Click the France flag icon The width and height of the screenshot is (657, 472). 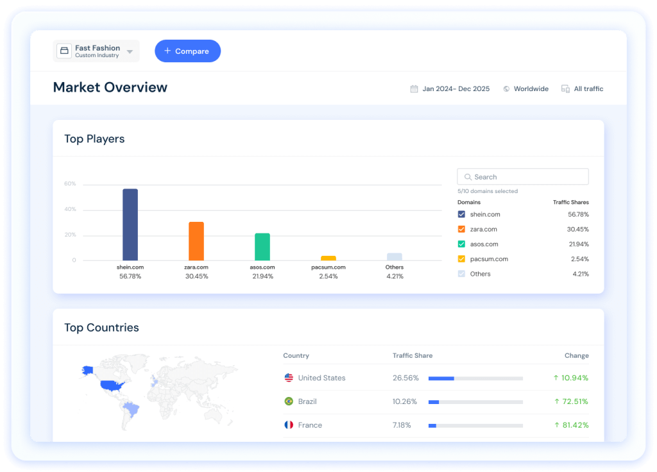coord(289,425)
